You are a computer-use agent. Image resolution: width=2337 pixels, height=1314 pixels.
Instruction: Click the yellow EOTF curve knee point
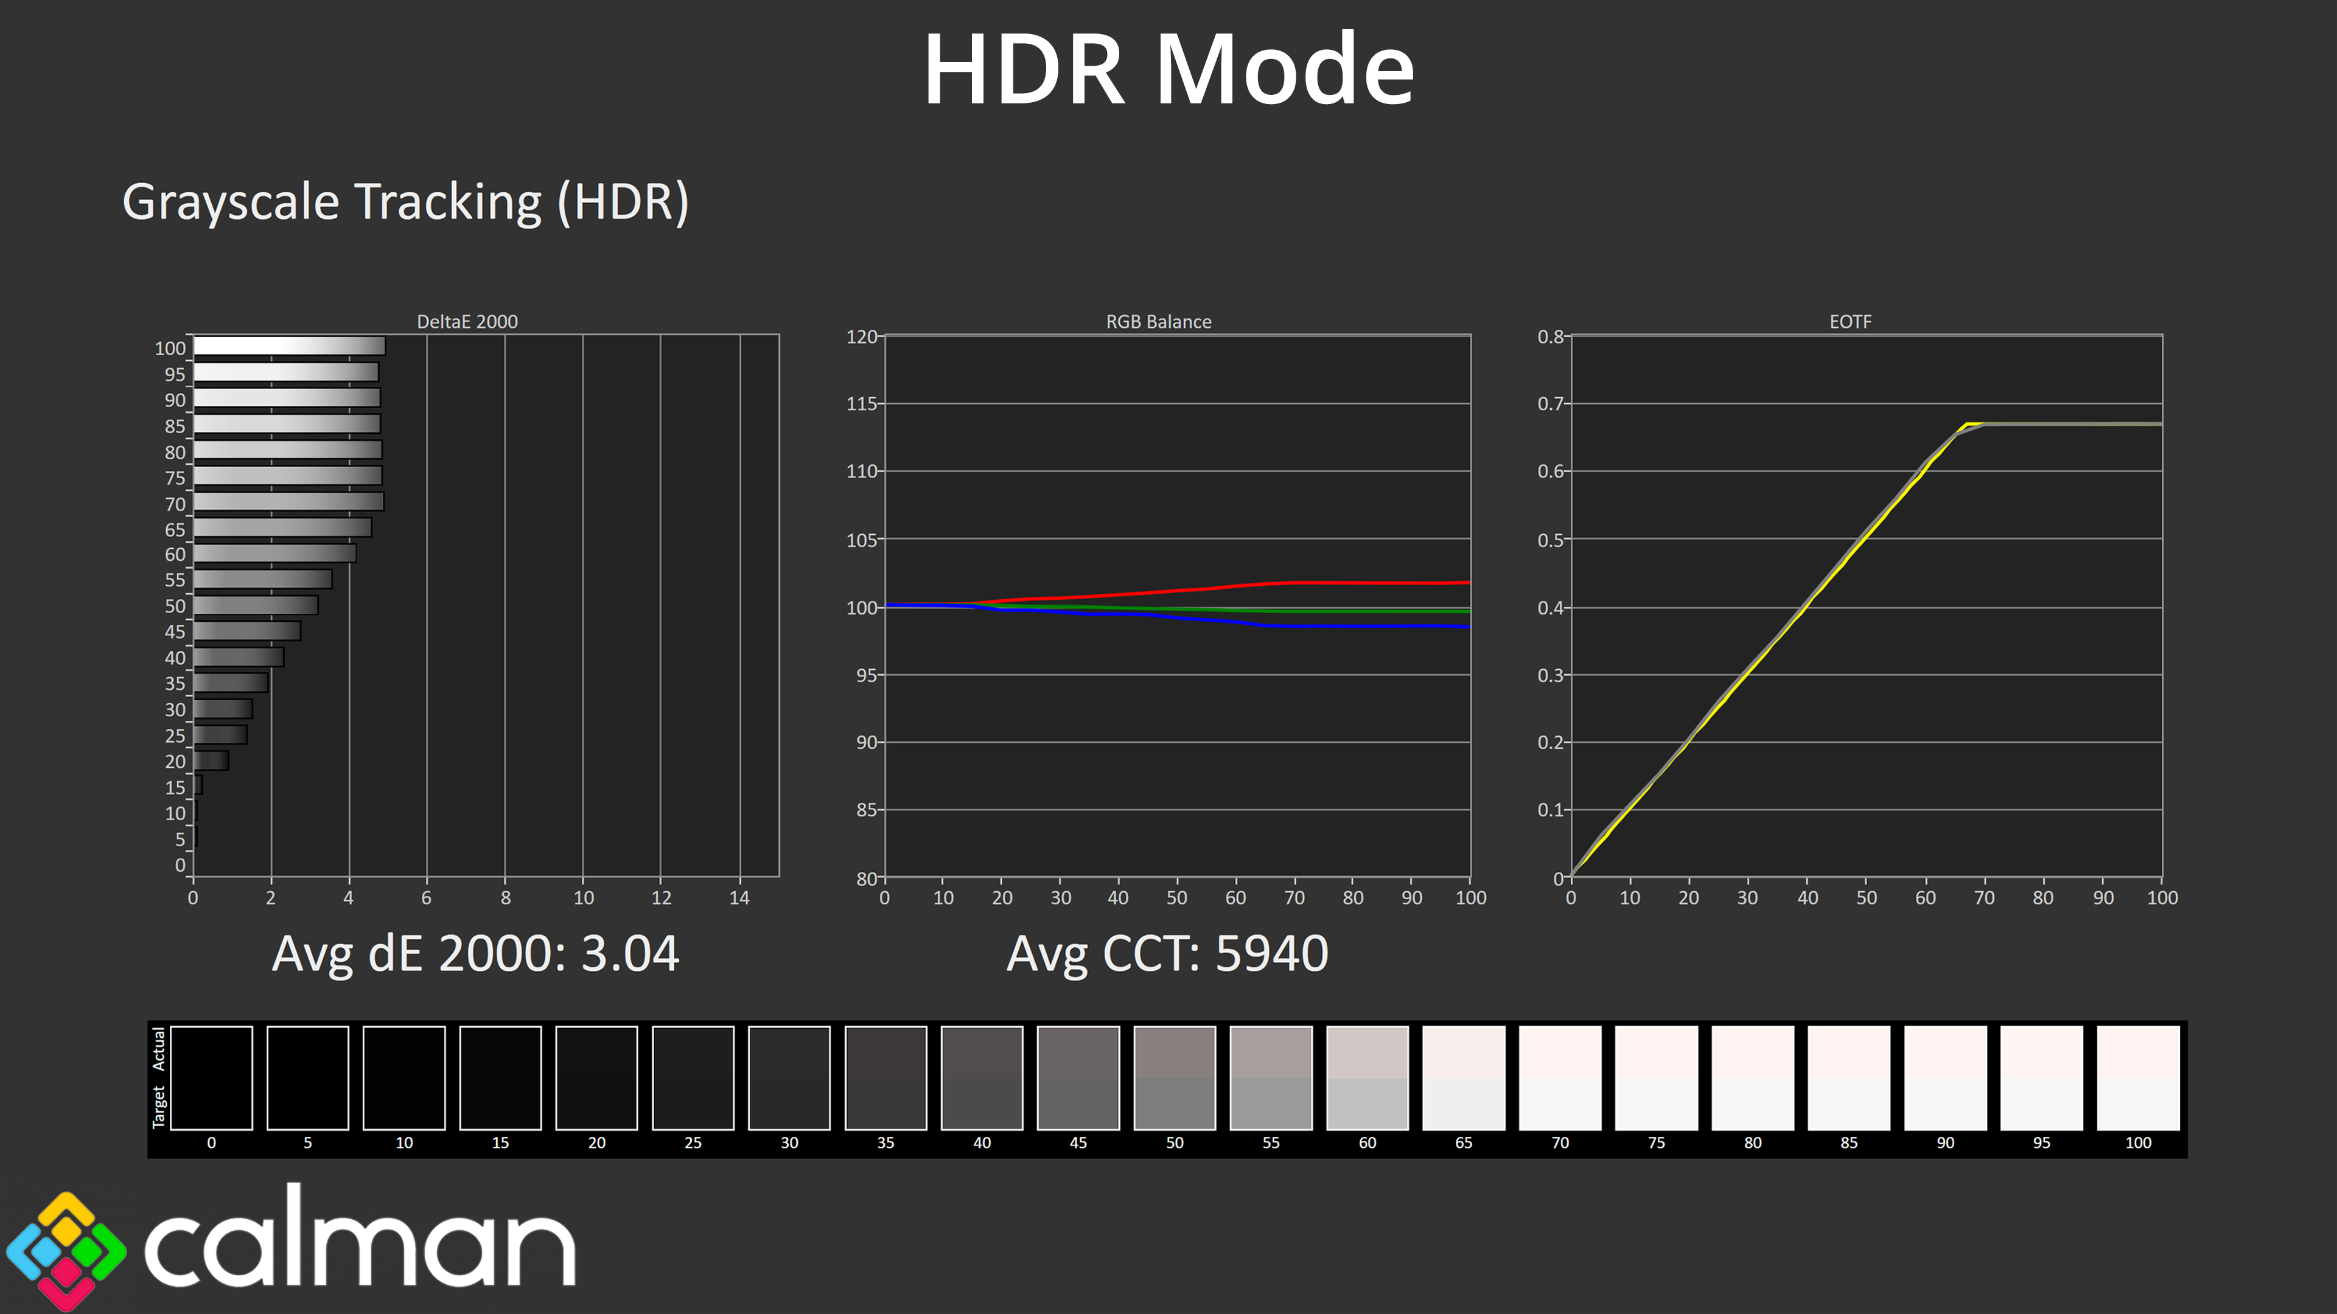(x=1967, y=425)
